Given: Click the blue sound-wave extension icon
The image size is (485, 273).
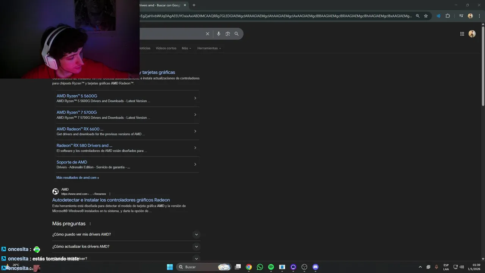Looking at the screenshot, I should [438, 16].
